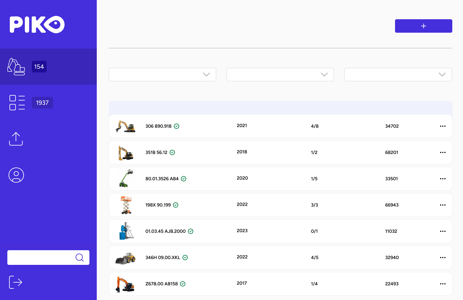Open the excavator fleet section with 154 badge

17,67
